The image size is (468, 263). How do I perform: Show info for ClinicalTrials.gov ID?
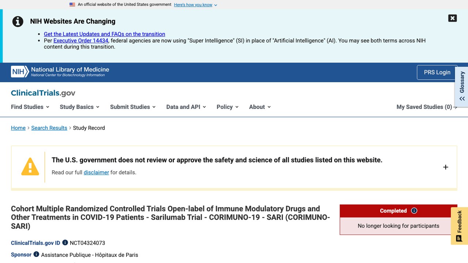65,243
